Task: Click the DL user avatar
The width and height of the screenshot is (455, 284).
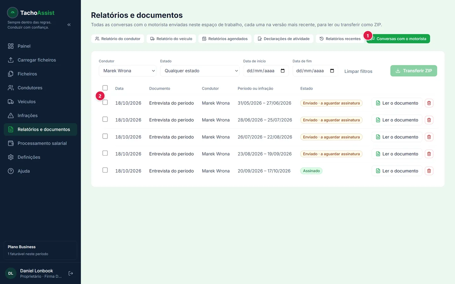Action: pos(11,273)
